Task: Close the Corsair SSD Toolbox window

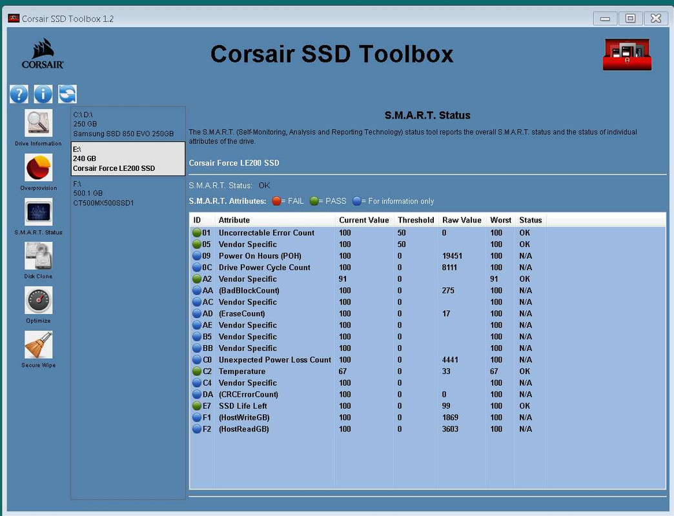Action: [656, 19]
